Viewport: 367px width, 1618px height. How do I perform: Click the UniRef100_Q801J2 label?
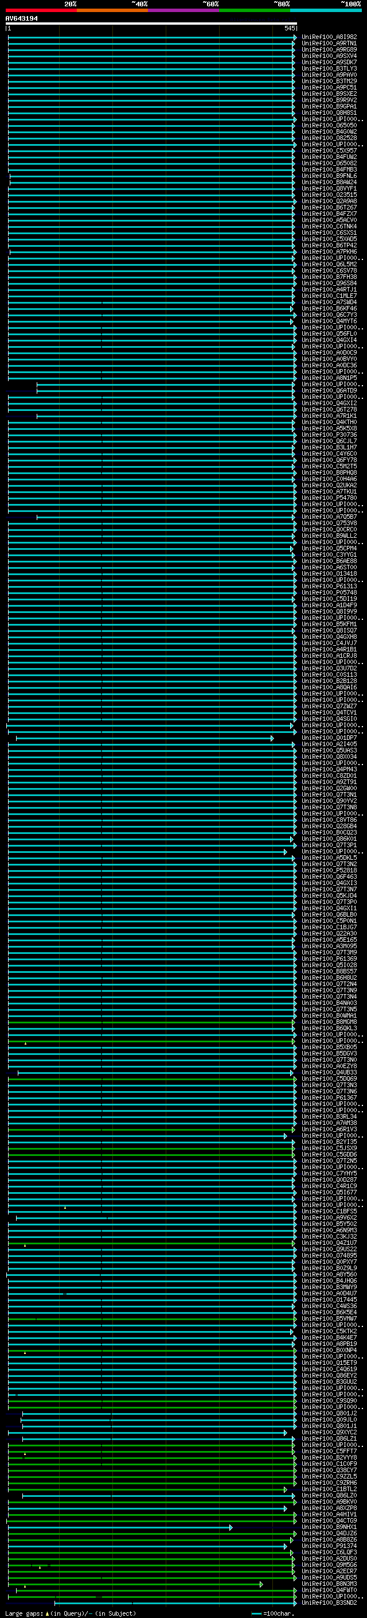(329, 1413)
